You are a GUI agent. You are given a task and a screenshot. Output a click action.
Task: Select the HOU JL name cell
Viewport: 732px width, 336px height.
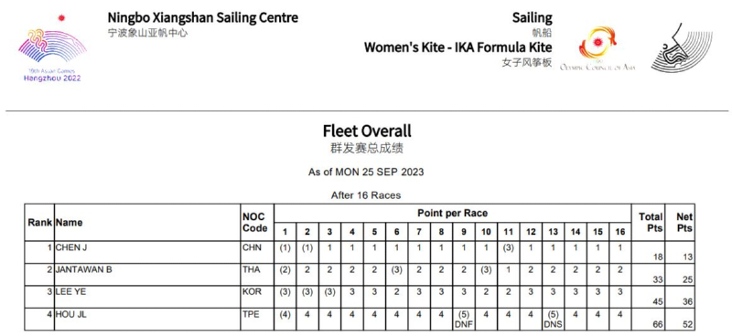point(71,315)
